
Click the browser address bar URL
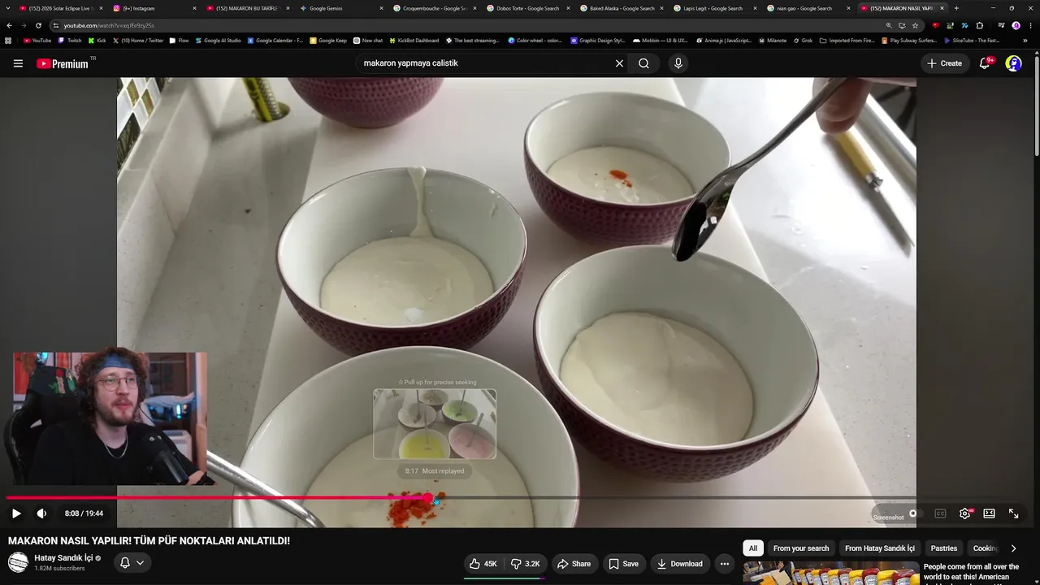[109, 25]
